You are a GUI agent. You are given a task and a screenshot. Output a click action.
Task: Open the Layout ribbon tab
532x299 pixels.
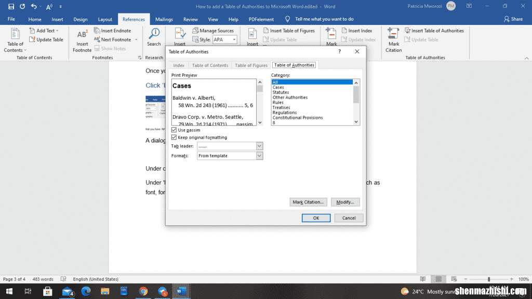(x=105, y=19)
